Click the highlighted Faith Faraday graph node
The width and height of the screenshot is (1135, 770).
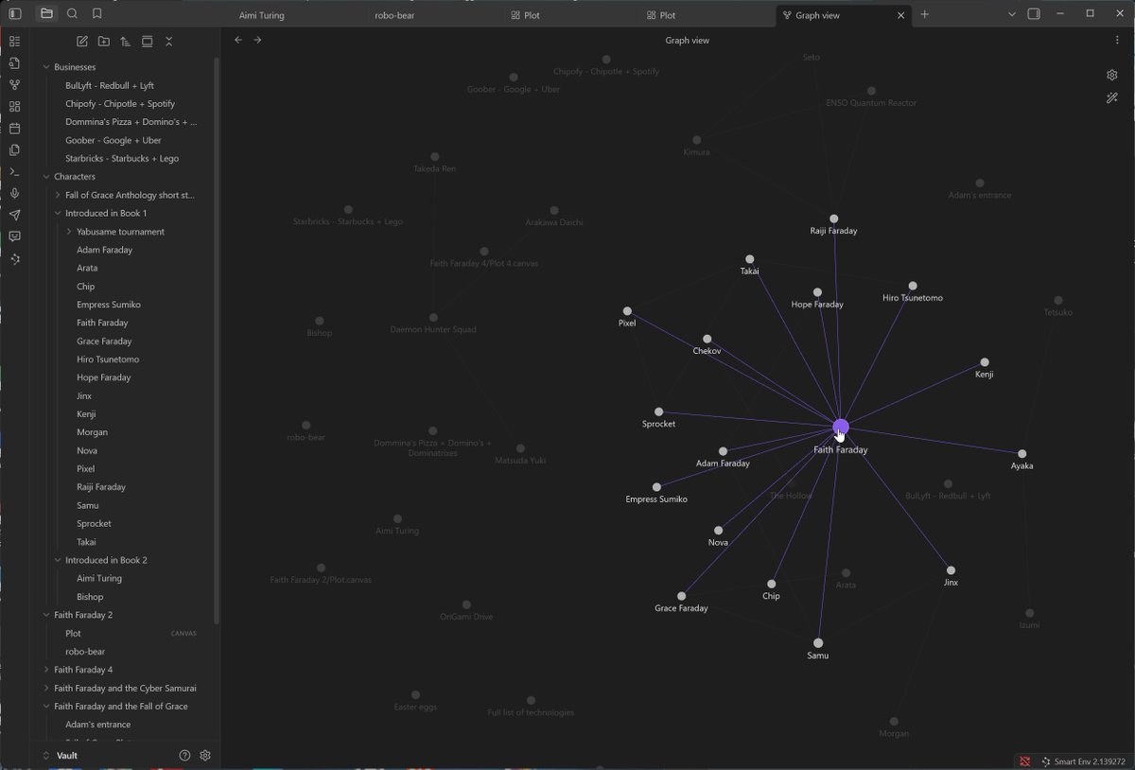pos(841,428)
